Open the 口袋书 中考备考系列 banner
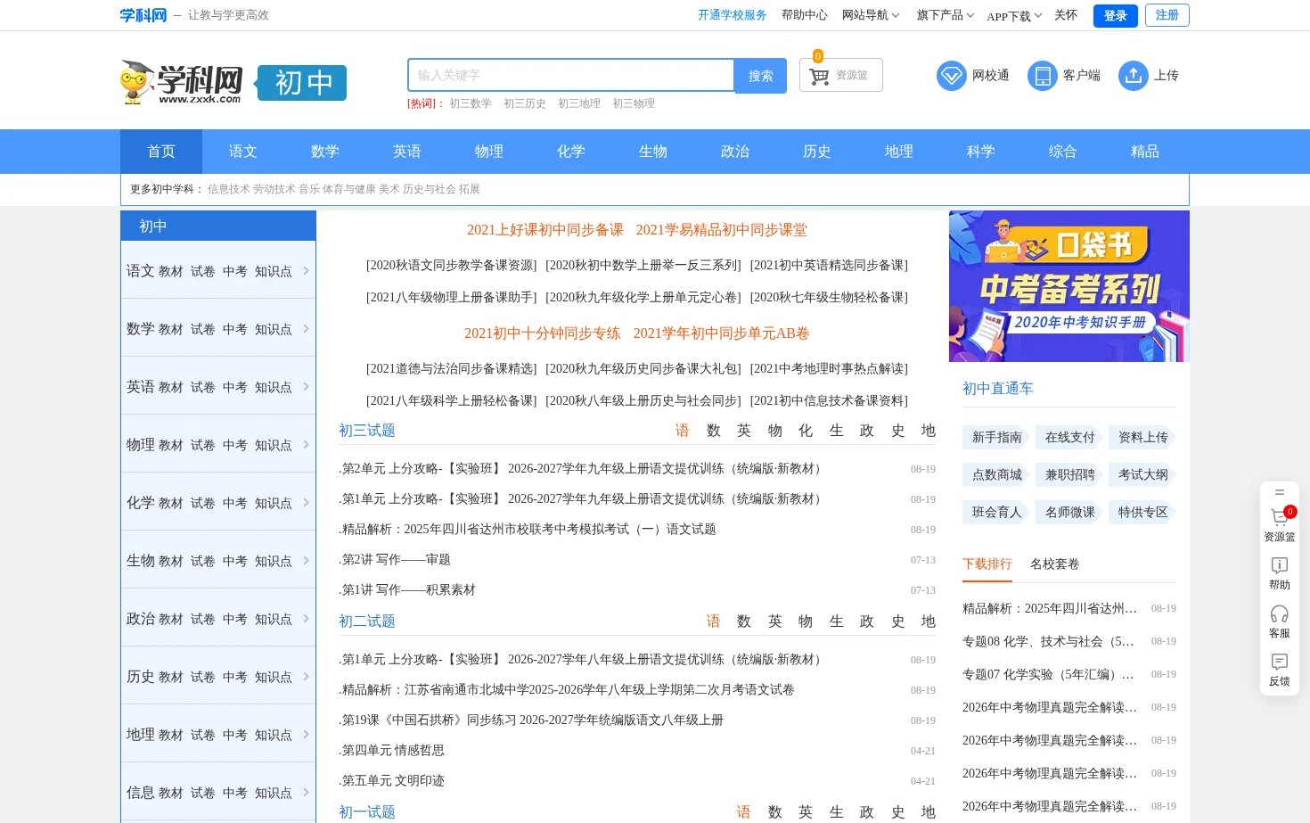 (1069, 286)
